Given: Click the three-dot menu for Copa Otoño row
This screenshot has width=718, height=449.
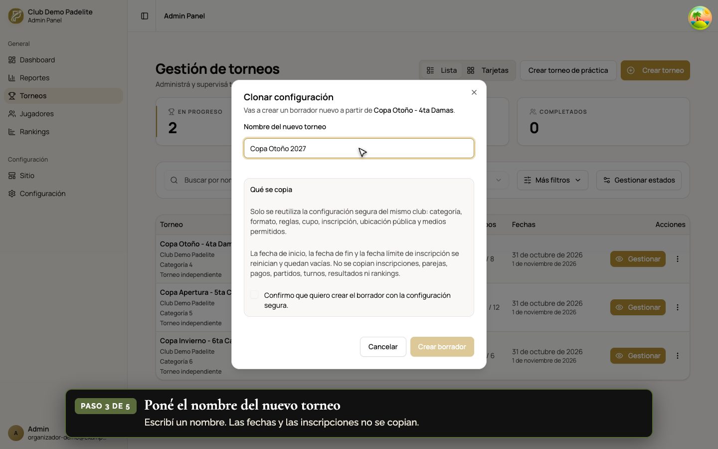Looking at the screenshot, I should point(678,259).
